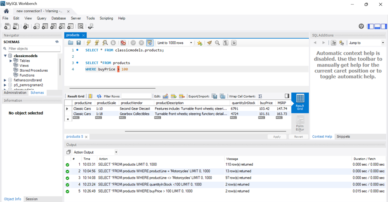Open find panel magnifier in editor toolbar

coord(217,43)
